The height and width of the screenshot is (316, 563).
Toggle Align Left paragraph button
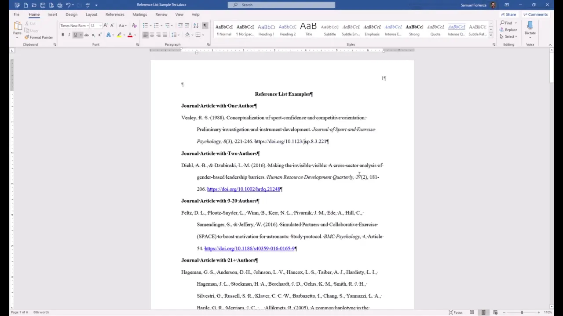coord(145,35)
